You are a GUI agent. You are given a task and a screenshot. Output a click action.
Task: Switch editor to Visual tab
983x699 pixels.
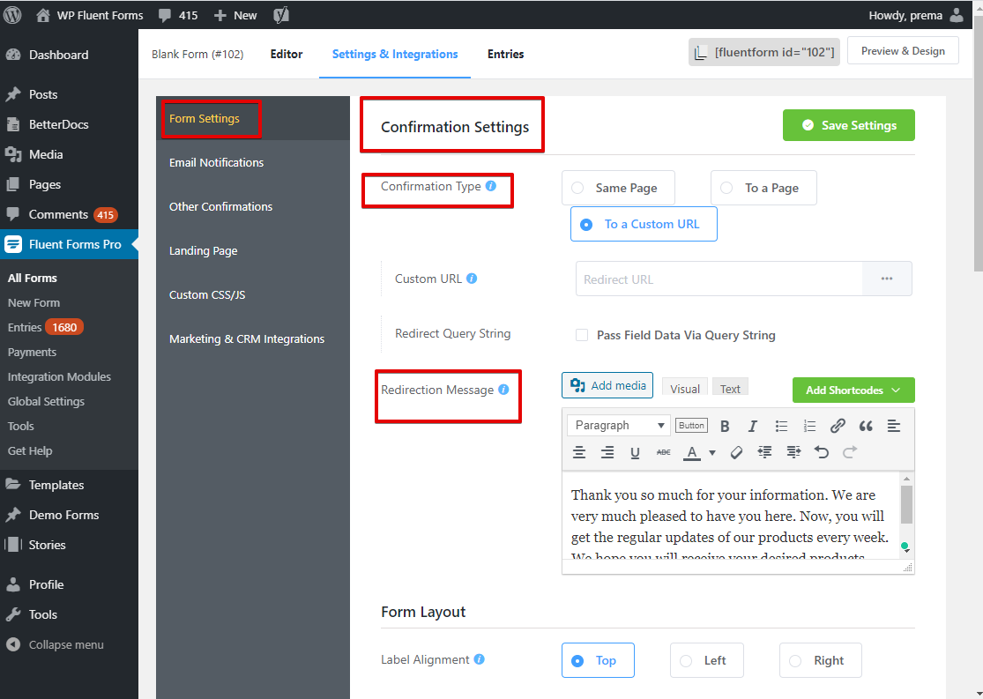point(685,389)
